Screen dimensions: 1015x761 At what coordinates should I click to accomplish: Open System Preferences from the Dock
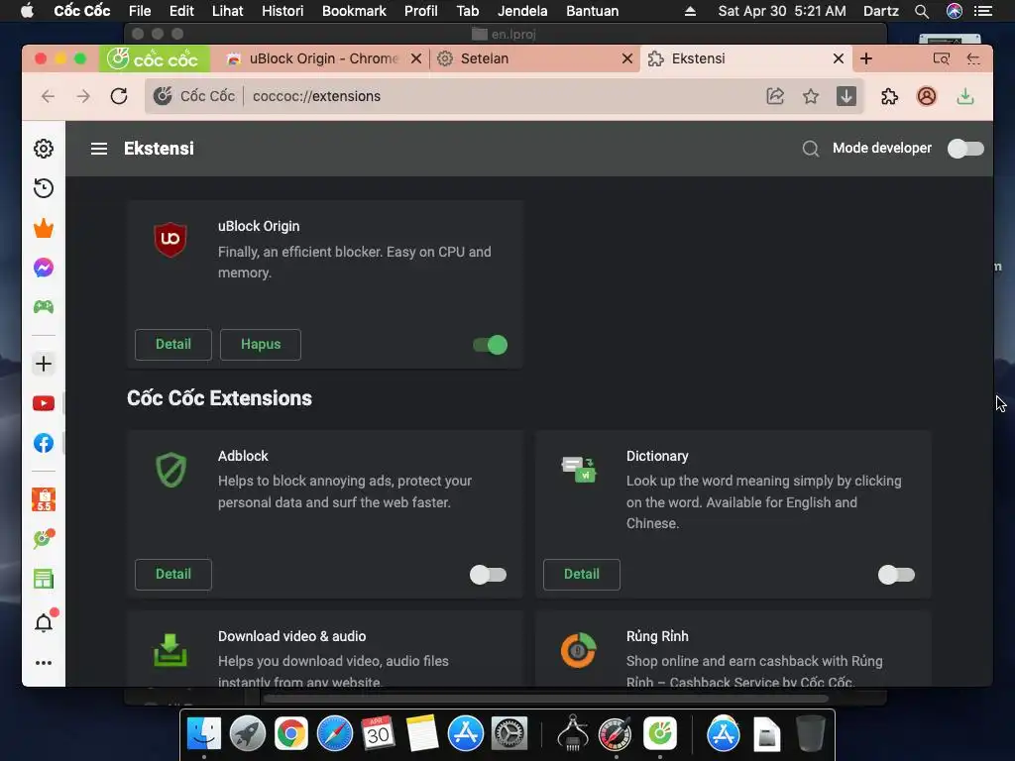(x=509, y=734)
